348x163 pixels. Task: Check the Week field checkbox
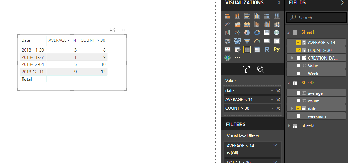tap(298, 73)
